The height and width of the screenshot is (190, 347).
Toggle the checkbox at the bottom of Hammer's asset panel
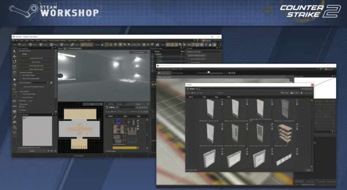coord(106,151)
